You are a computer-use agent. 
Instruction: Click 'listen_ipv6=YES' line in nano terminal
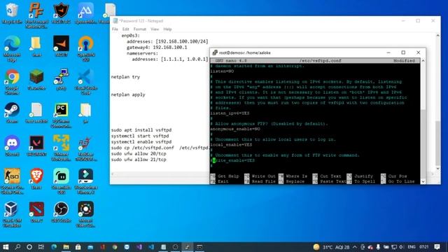[x=230, y=113]
